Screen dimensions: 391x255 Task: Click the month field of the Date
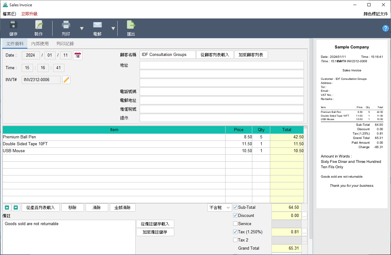pos(50,55)
